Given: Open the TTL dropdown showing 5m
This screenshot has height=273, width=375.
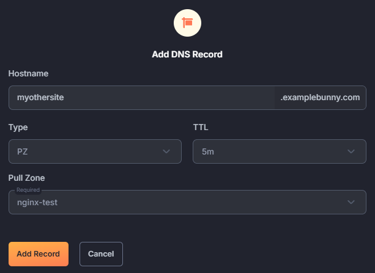Looking at the screenshot, I should (280, 151).
